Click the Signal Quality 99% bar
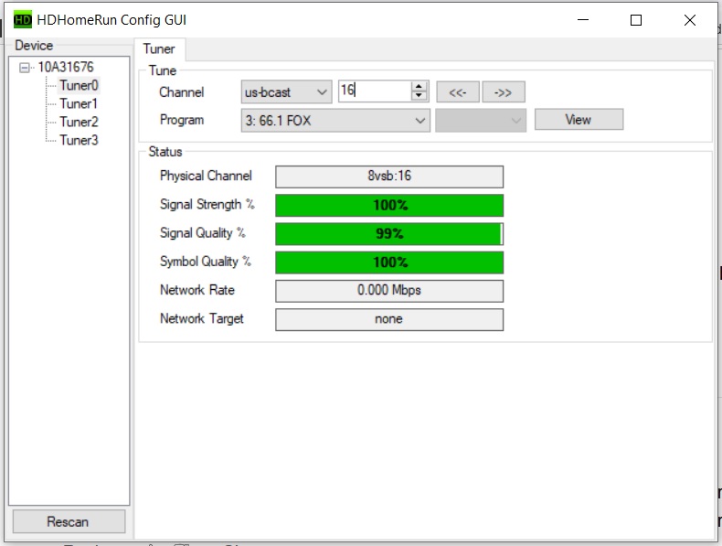The width and height of the screenshot is (722, 546). point(389,233)
